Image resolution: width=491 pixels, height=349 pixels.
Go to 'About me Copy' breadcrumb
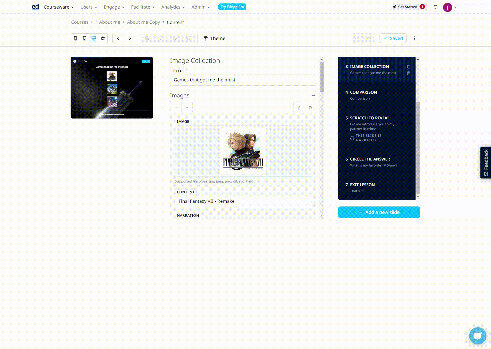click(143, 22)
